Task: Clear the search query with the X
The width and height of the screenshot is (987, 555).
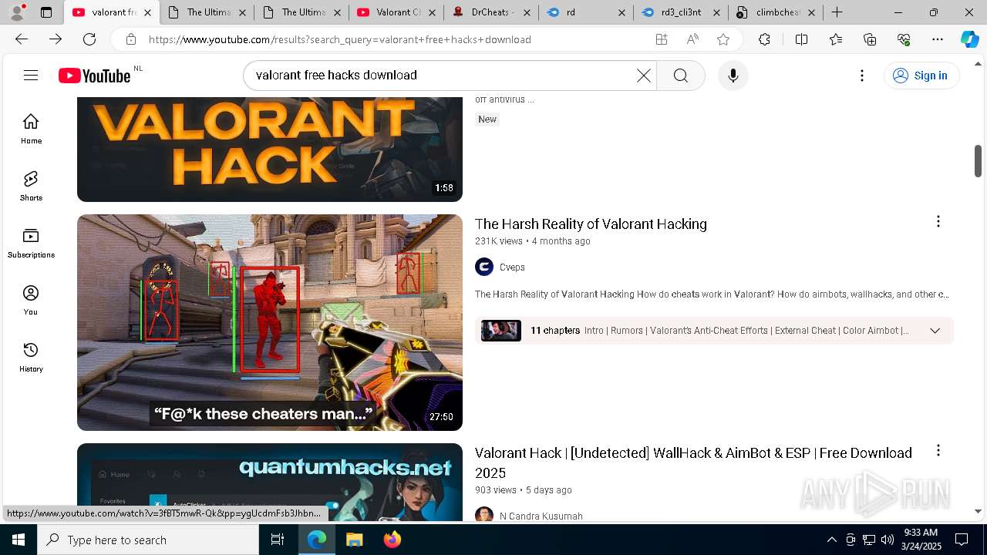Action: coord(643,75)
